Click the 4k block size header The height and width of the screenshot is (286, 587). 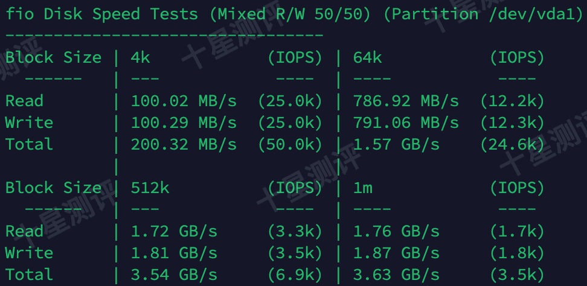click(140, 57)
